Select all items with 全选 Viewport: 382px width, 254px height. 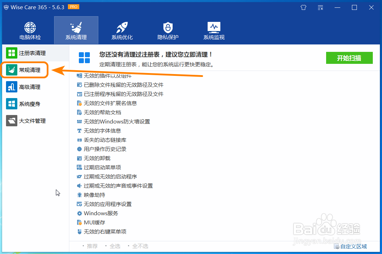[x=115, y=246]
